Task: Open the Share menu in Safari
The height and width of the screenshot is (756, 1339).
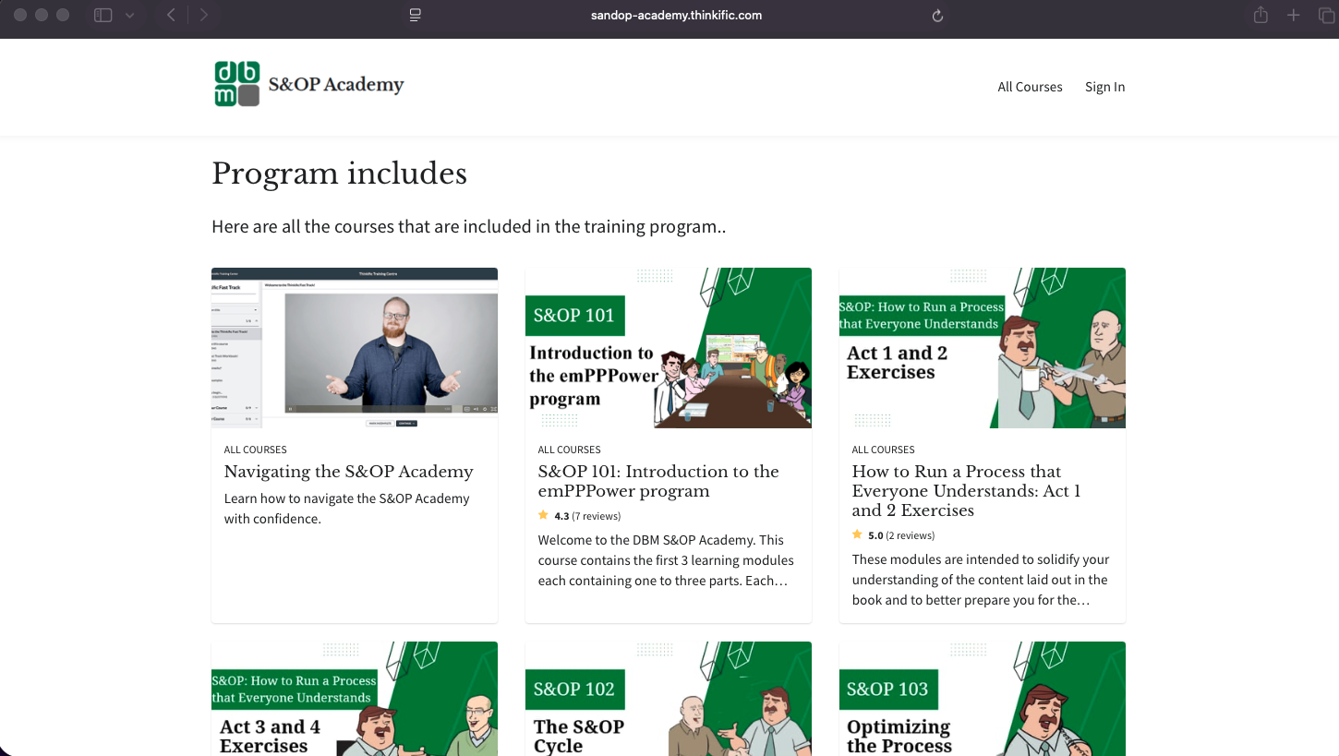Action: (1260, 15)
